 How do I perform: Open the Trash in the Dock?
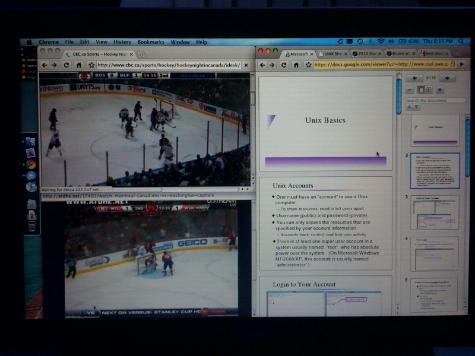(x=32, y=226)
